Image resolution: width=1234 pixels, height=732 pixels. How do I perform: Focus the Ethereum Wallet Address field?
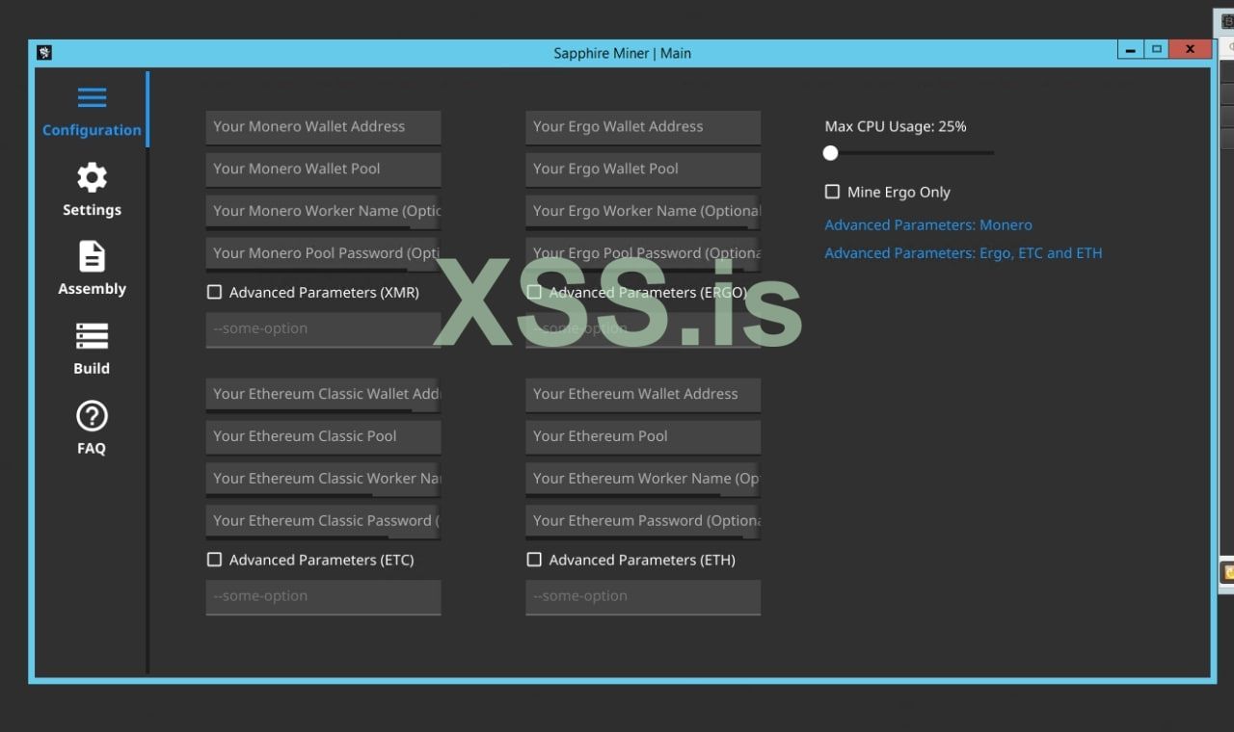[x=643, y=395]
